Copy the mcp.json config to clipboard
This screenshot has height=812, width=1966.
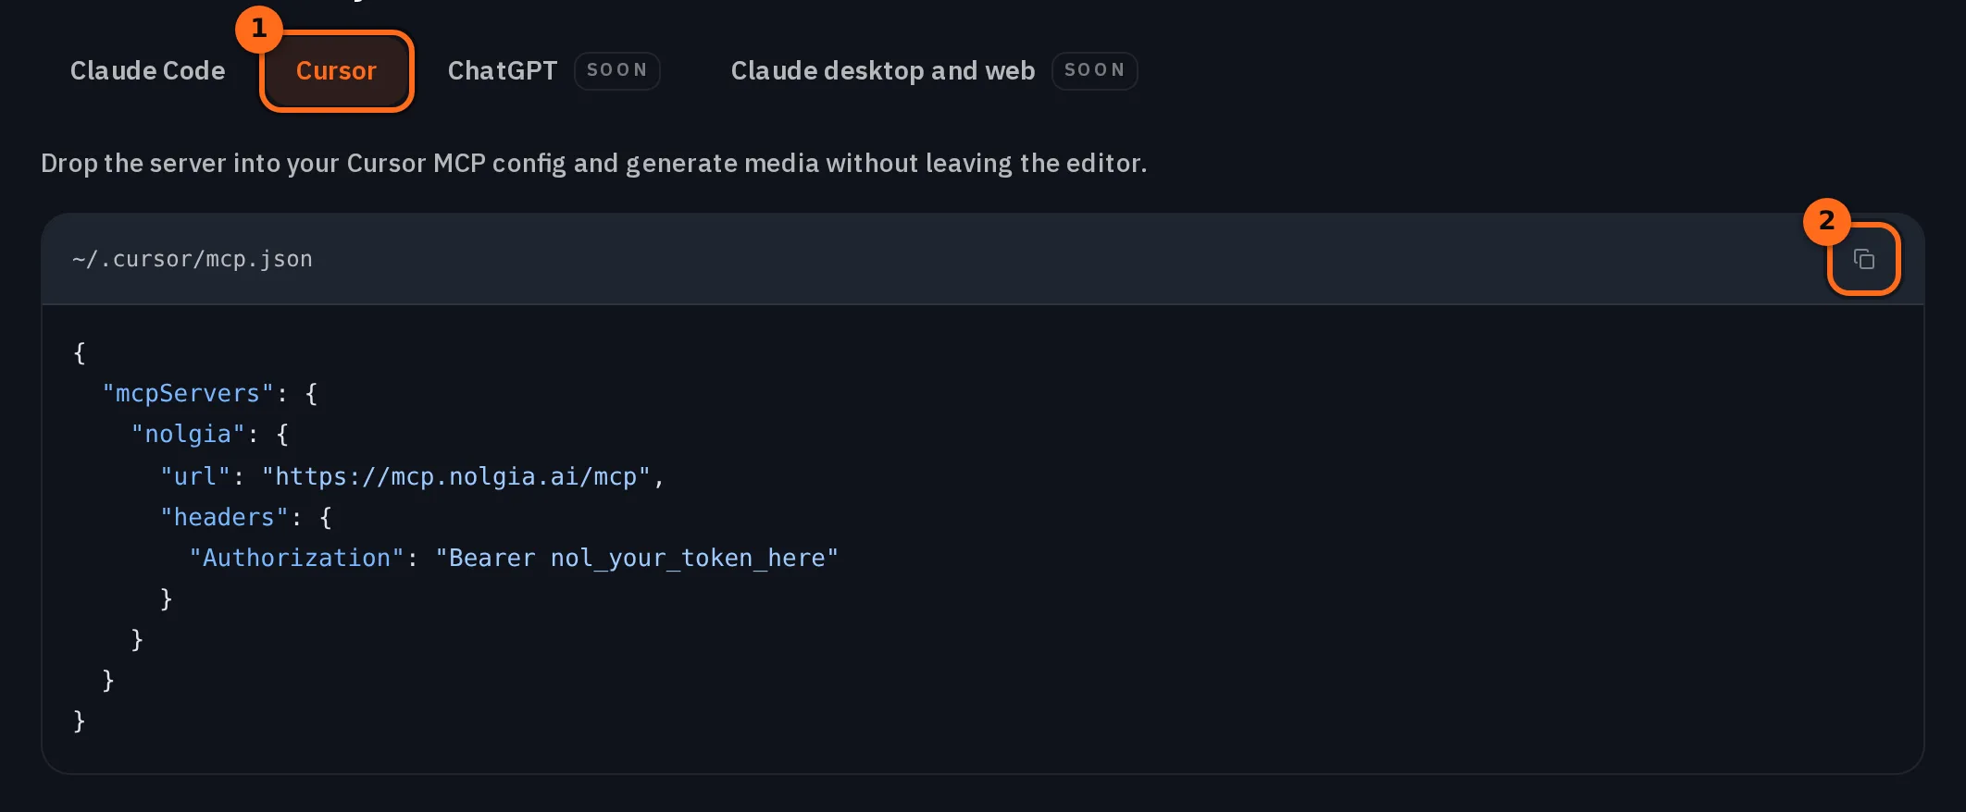(1863, 259)
